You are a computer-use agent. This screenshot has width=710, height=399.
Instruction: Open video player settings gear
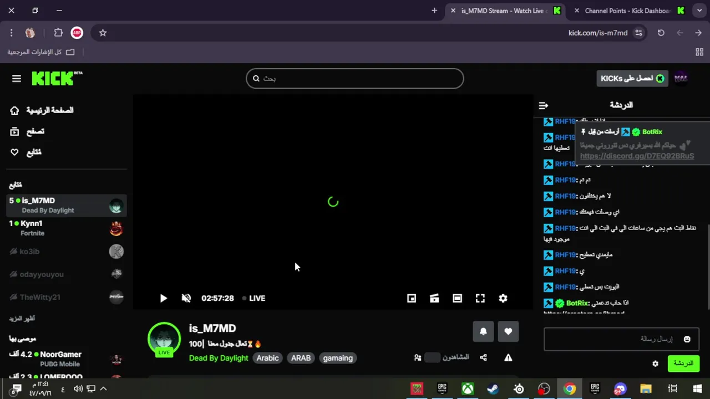click(x=503, y=298)
